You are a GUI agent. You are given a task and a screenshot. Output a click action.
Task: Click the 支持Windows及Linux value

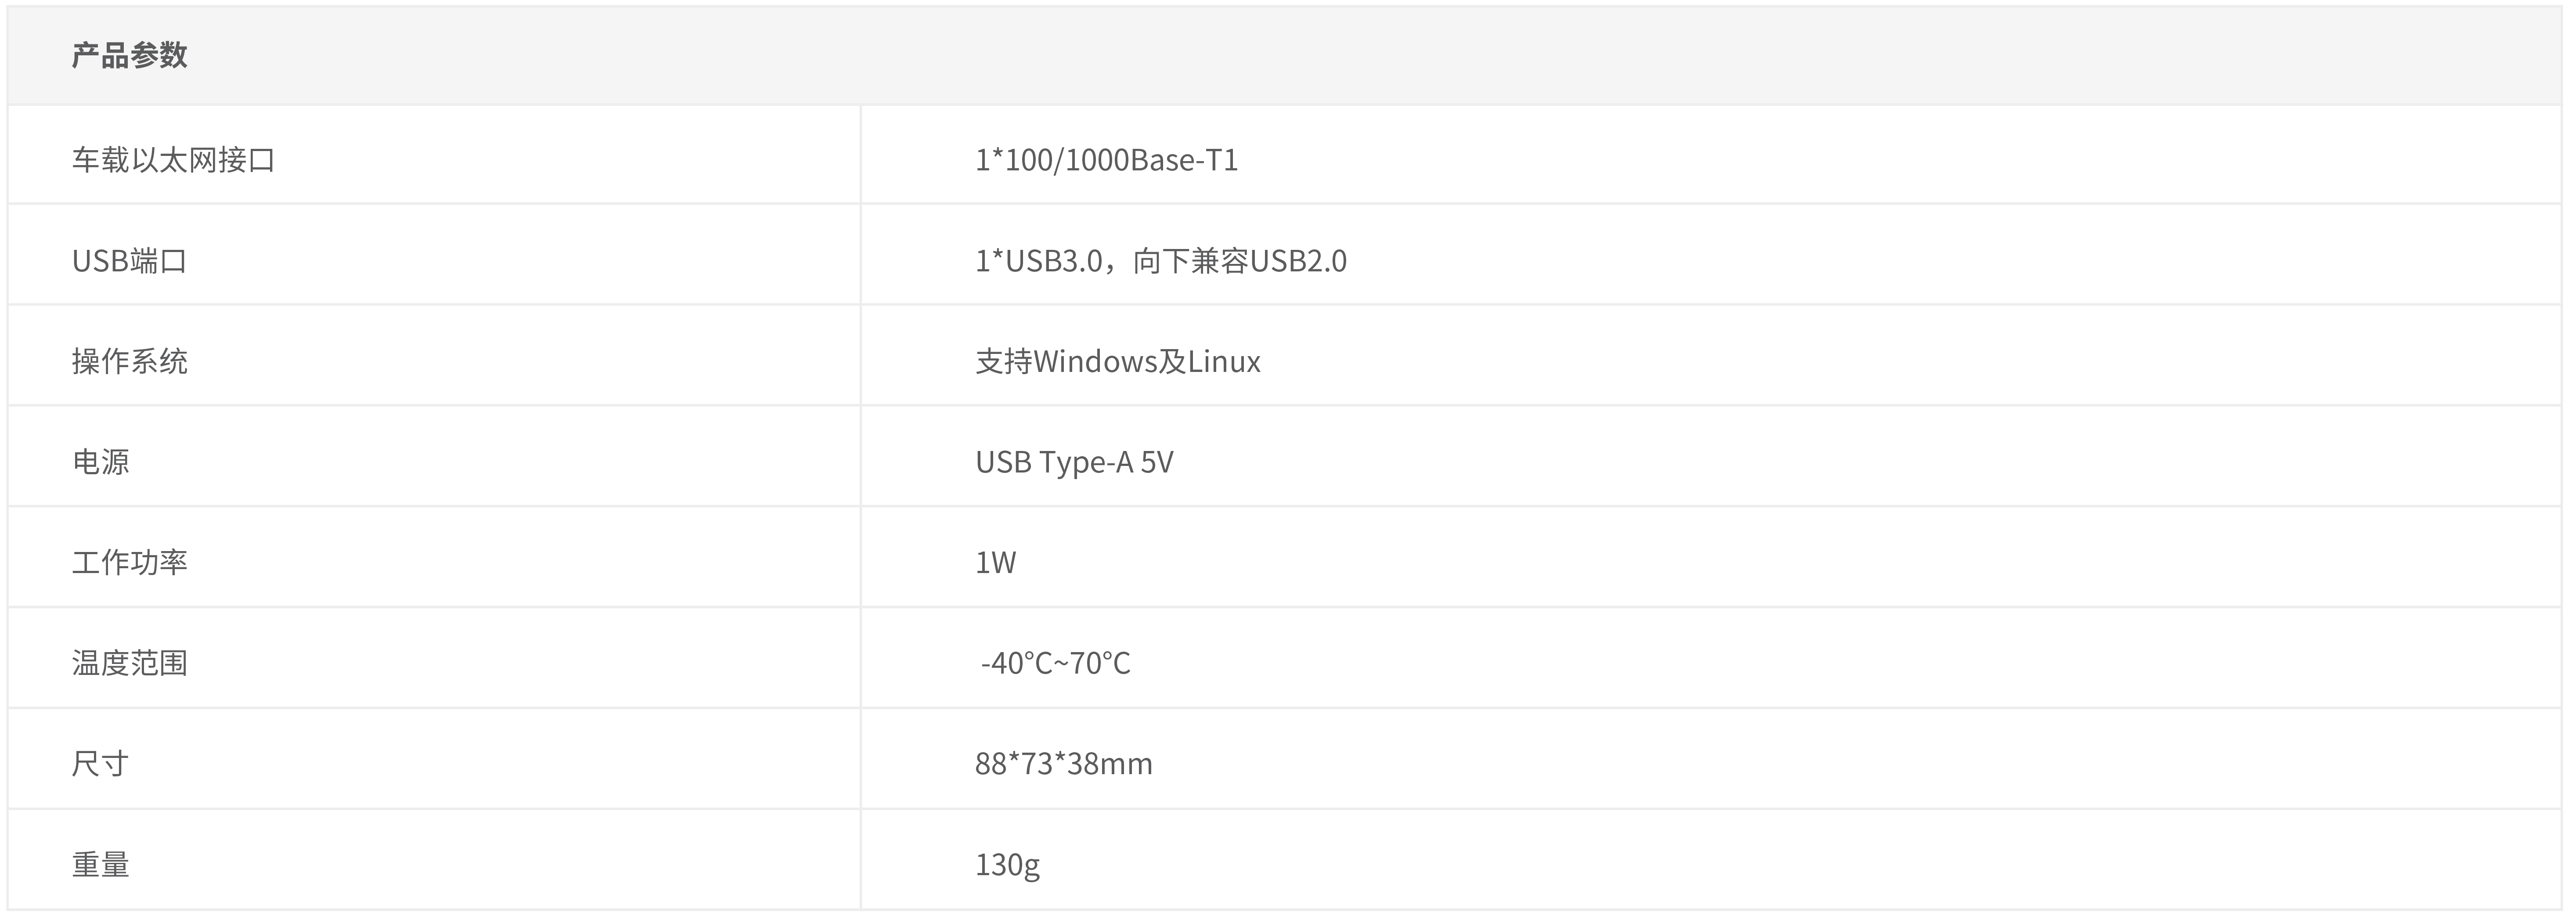[1118, 361]
